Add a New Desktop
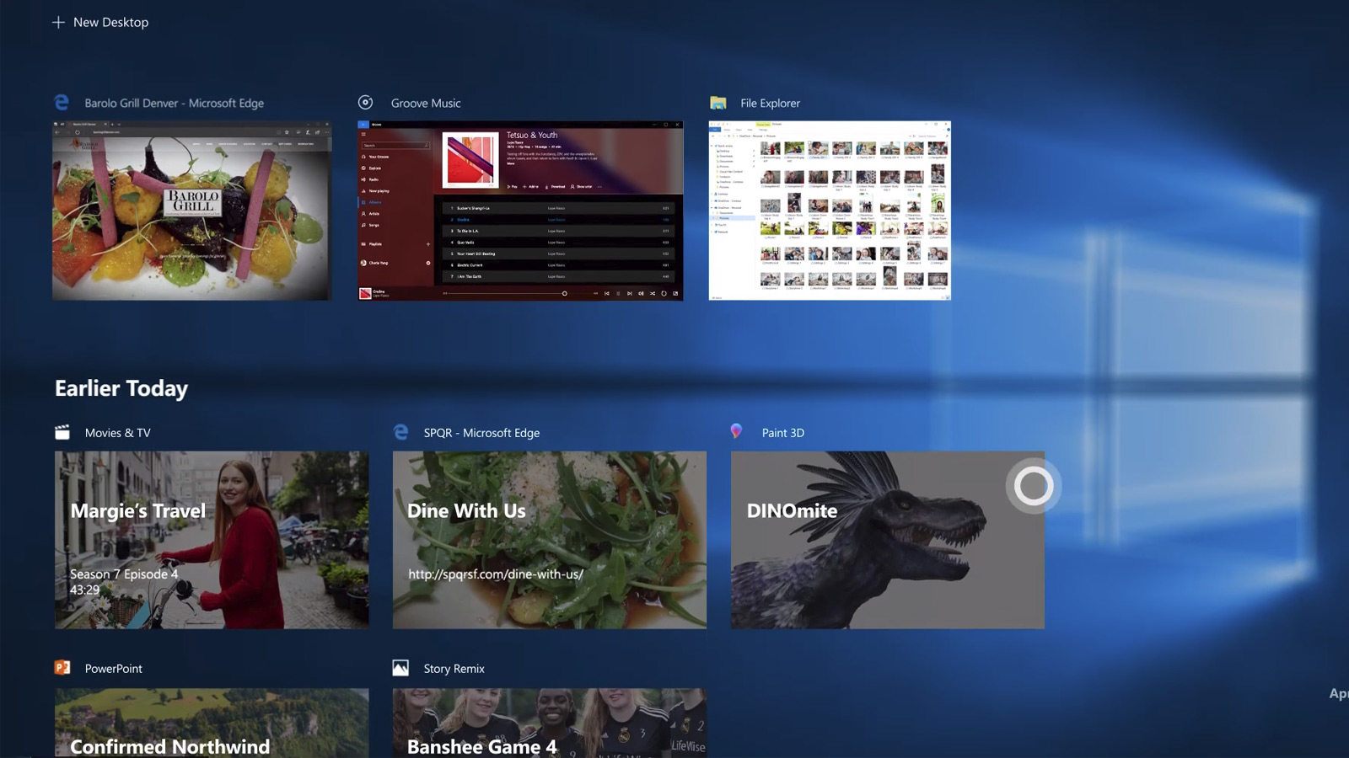The height and width of the screenshot is (758, 1349). [x=100, y=22]
